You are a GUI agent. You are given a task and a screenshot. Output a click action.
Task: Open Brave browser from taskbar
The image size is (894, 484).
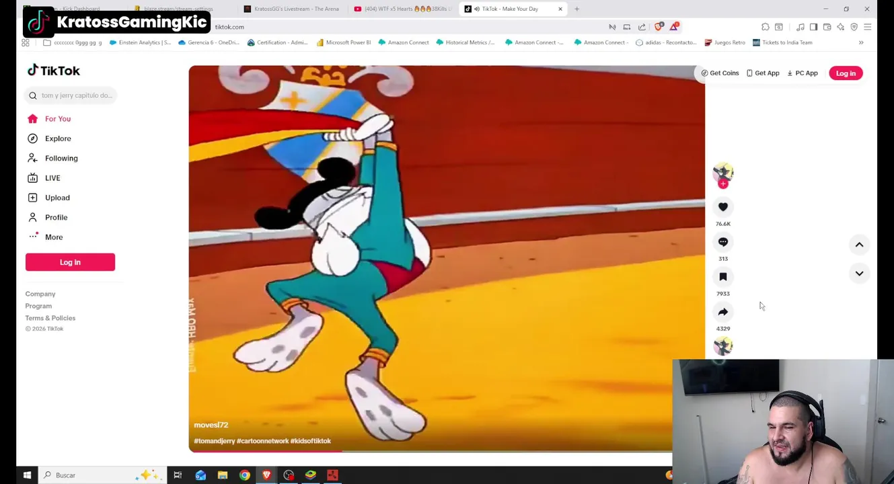coord(266,475)
